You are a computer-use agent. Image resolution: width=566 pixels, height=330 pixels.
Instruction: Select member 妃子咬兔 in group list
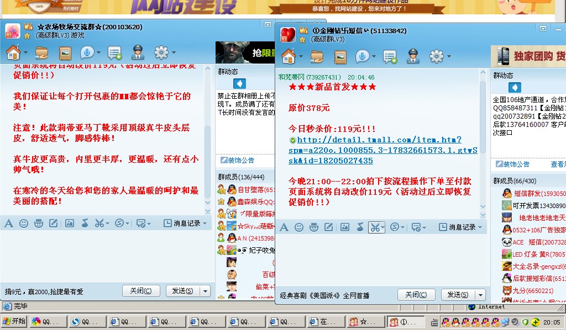point(246,250)
